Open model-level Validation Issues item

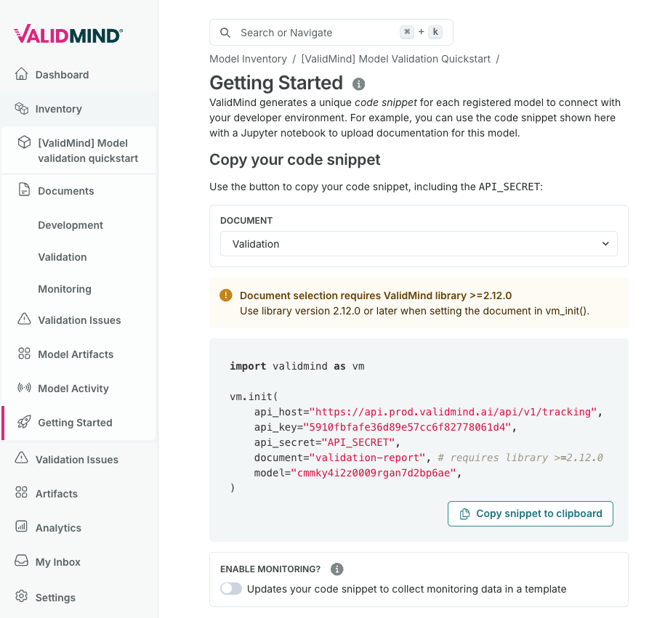coord(79,320)
